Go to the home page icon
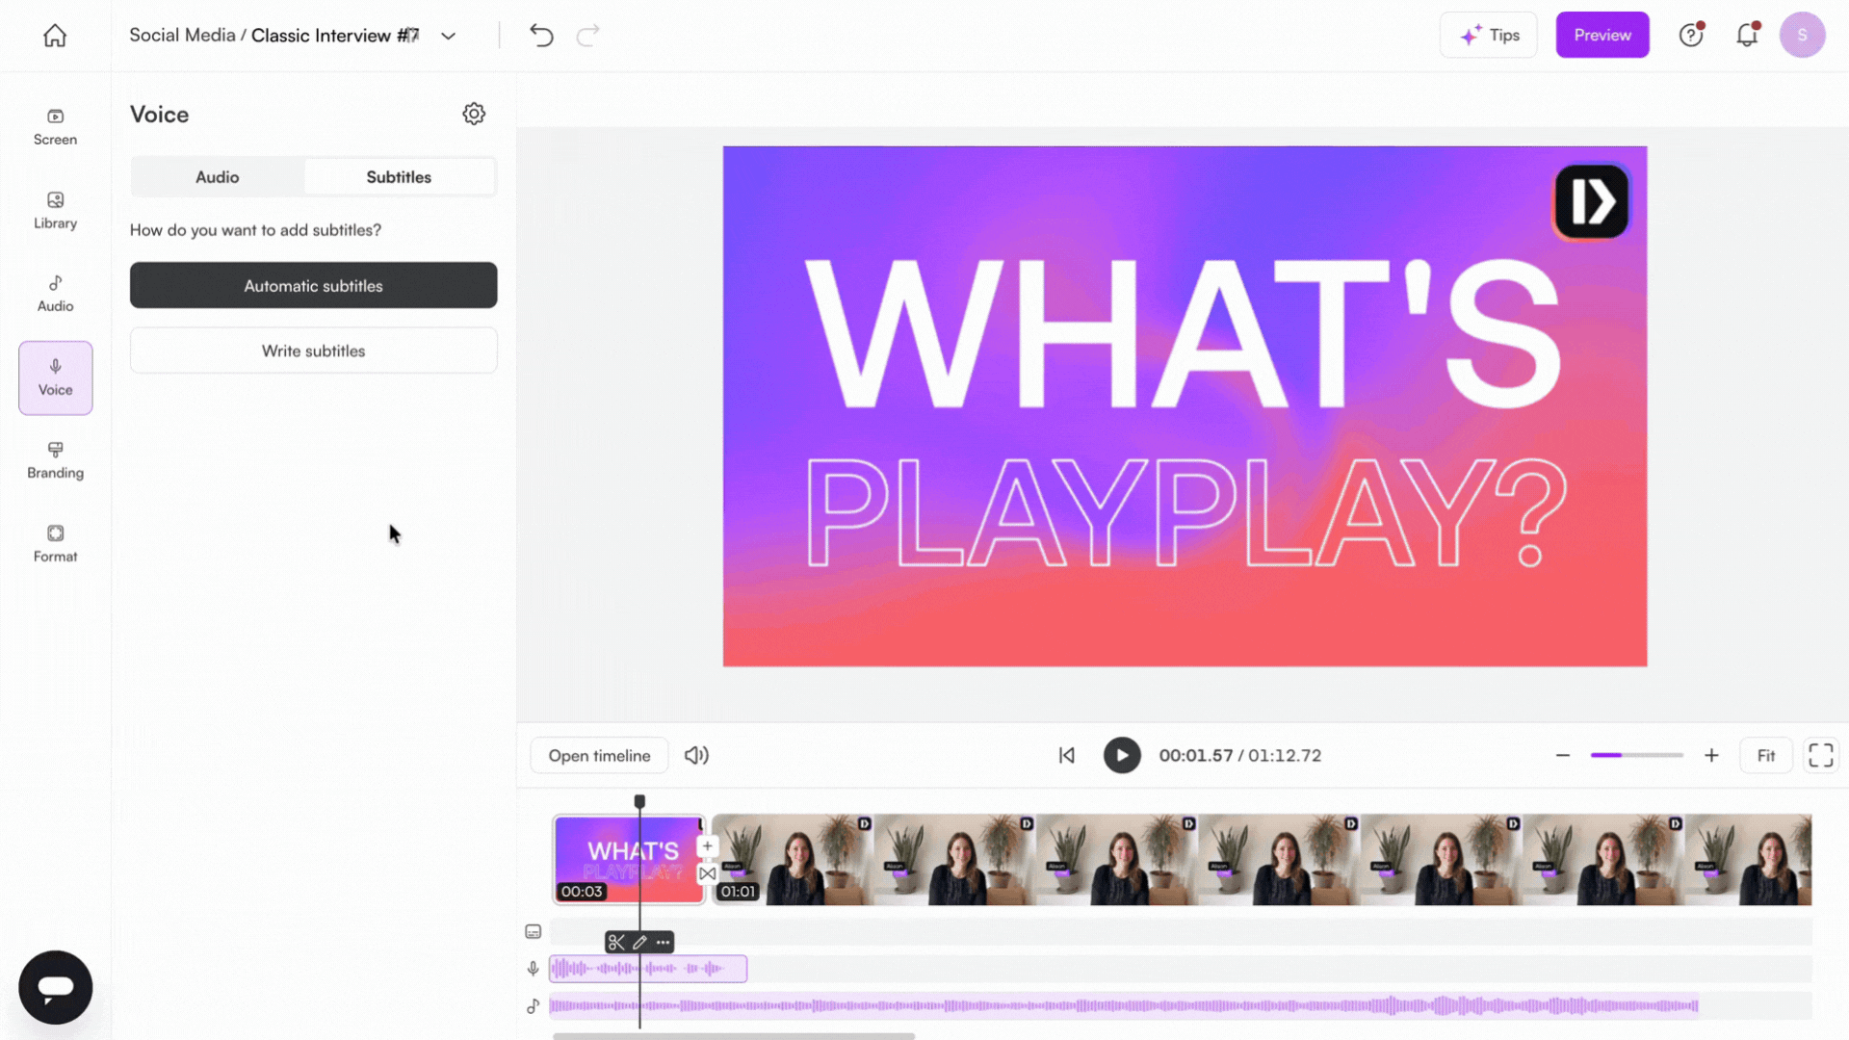Image resolution: width=1849 pixels, height=1040 pixels. click(x=55, y=36)
